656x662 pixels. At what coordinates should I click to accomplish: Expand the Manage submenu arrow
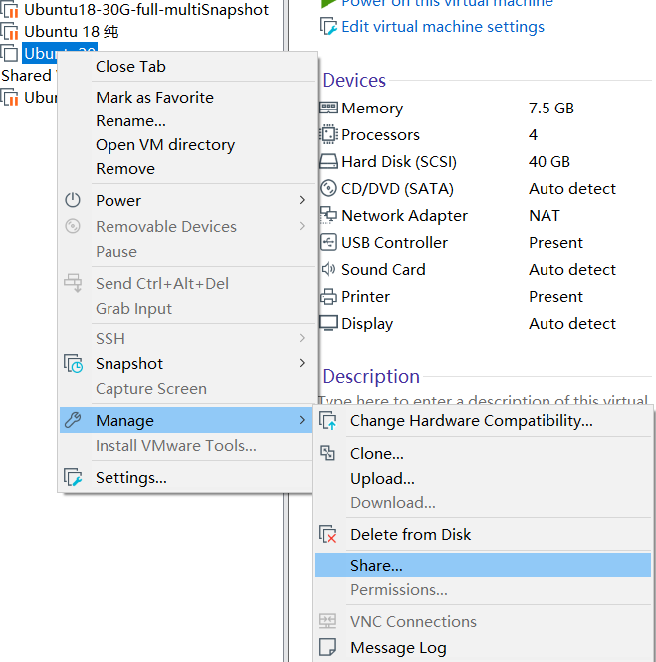pos(302,420)
